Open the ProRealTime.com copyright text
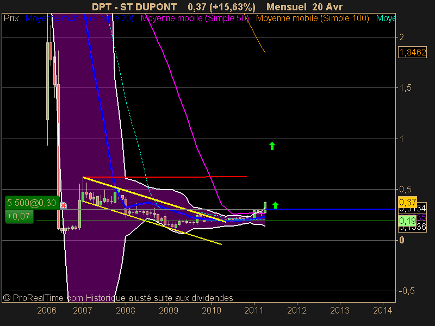The height and width of the screenshot is (326, 435). tap(118, 298)
